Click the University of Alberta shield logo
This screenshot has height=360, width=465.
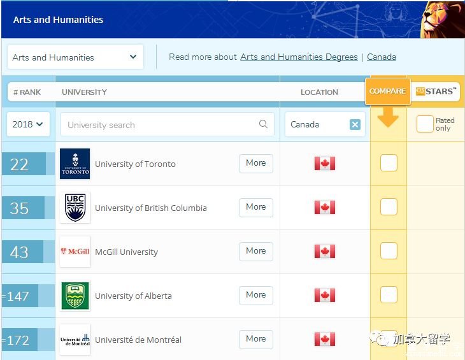[75, 296]
